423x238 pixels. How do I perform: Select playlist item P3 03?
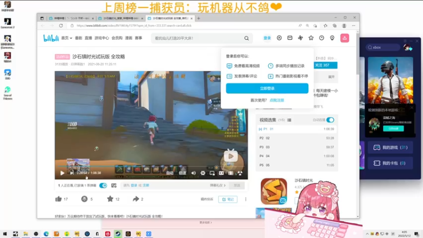297,147
